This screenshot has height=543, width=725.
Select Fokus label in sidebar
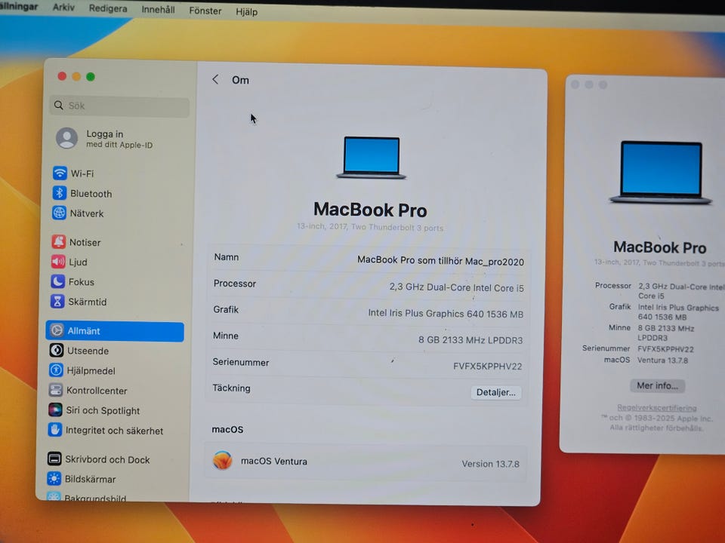(x=81, y=282)
